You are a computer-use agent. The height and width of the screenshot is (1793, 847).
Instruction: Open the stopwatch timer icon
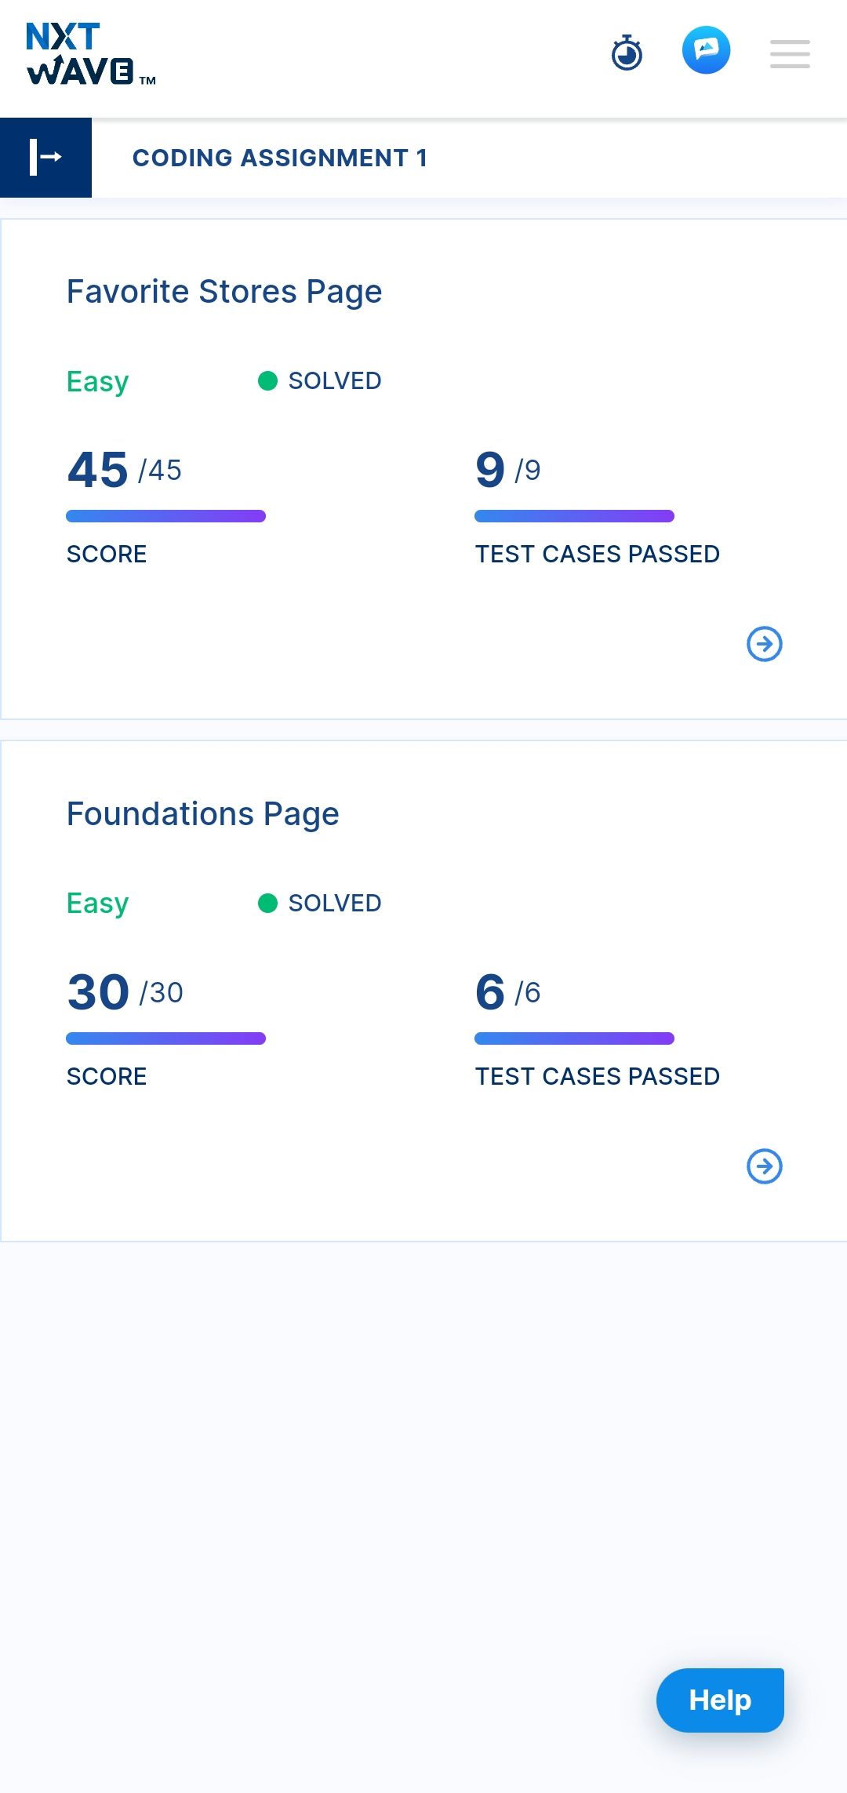point(627,53)
